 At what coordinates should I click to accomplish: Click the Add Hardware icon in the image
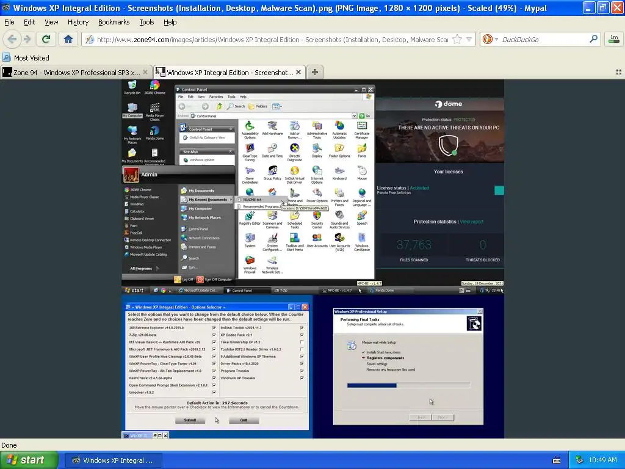tap(272, 128)
